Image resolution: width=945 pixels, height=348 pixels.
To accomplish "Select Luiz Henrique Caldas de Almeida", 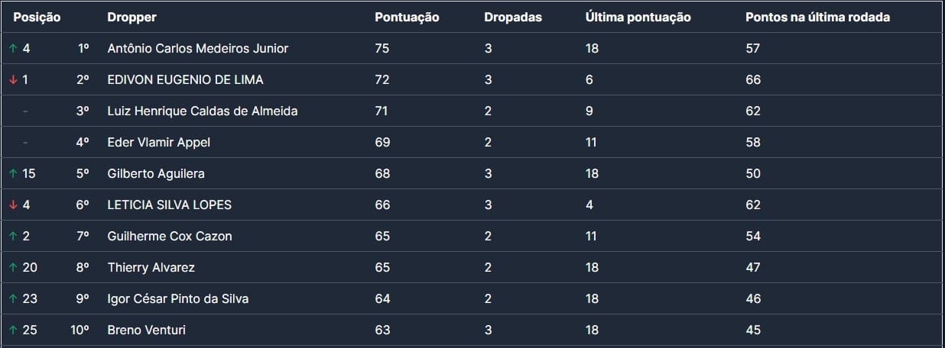I will 203,111.
